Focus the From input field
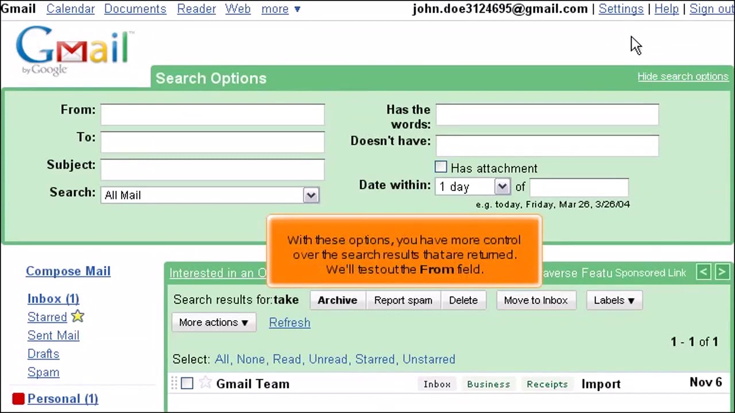735x413 pixels. click(212, 114)
